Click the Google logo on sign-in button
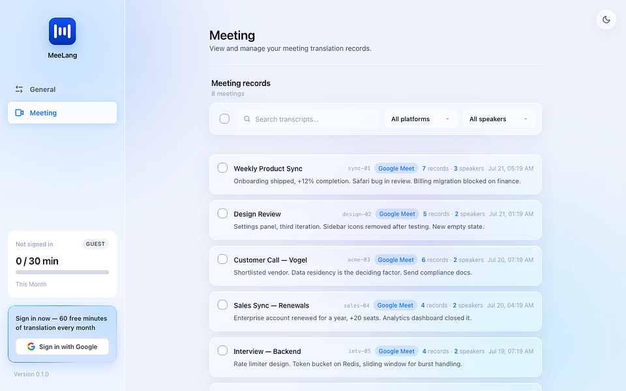This screenshot has width=626, height=391. (x=31, y=346)
